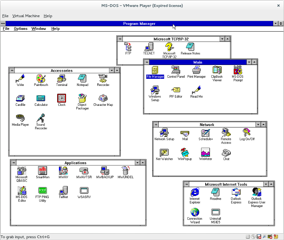The image size is (284, 240).
Task: Open the MS-DOS Prompt icon
Action: [x=237, y=70]
